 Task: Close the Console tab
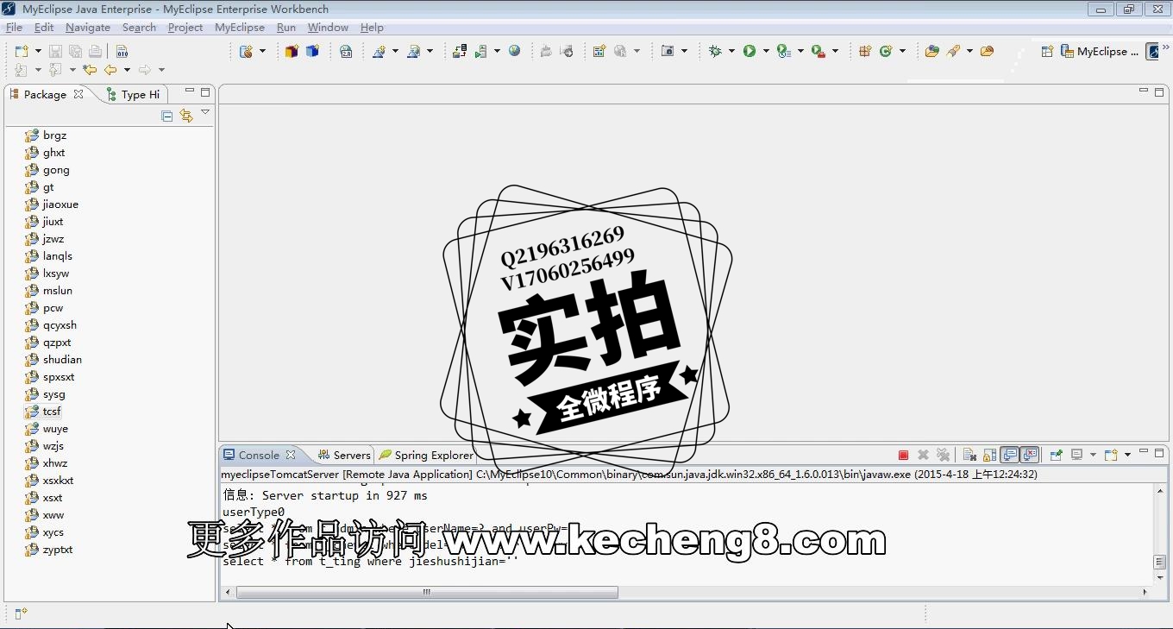point(291,455)
